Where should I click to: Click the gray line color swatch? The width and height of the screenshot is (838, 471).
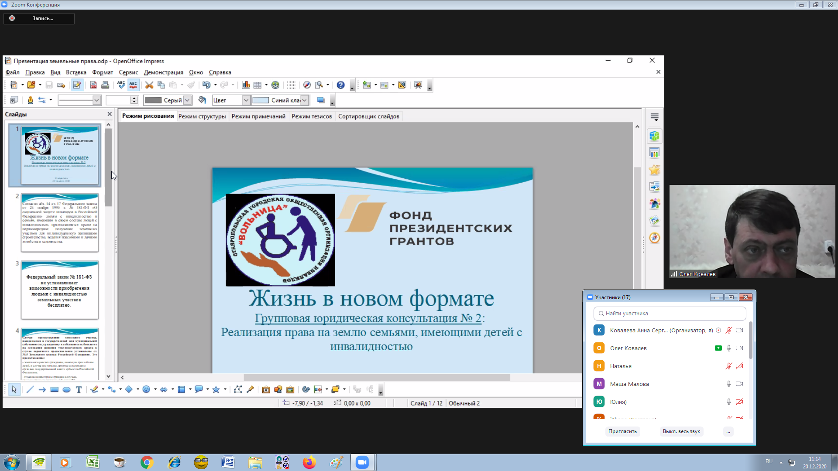(x=153, y=100)
